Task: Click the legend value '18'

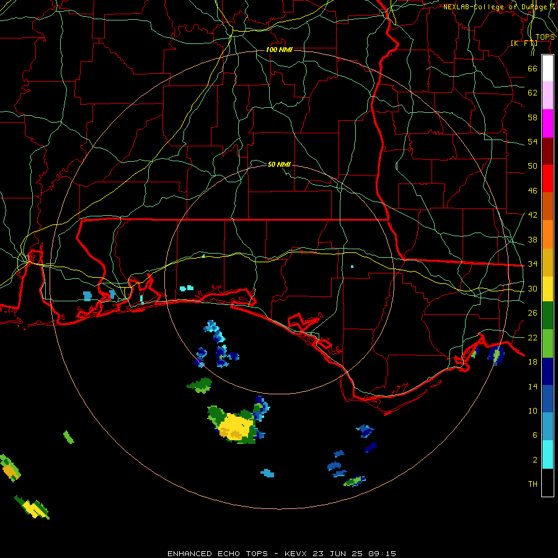Action: tap(533, 362)
